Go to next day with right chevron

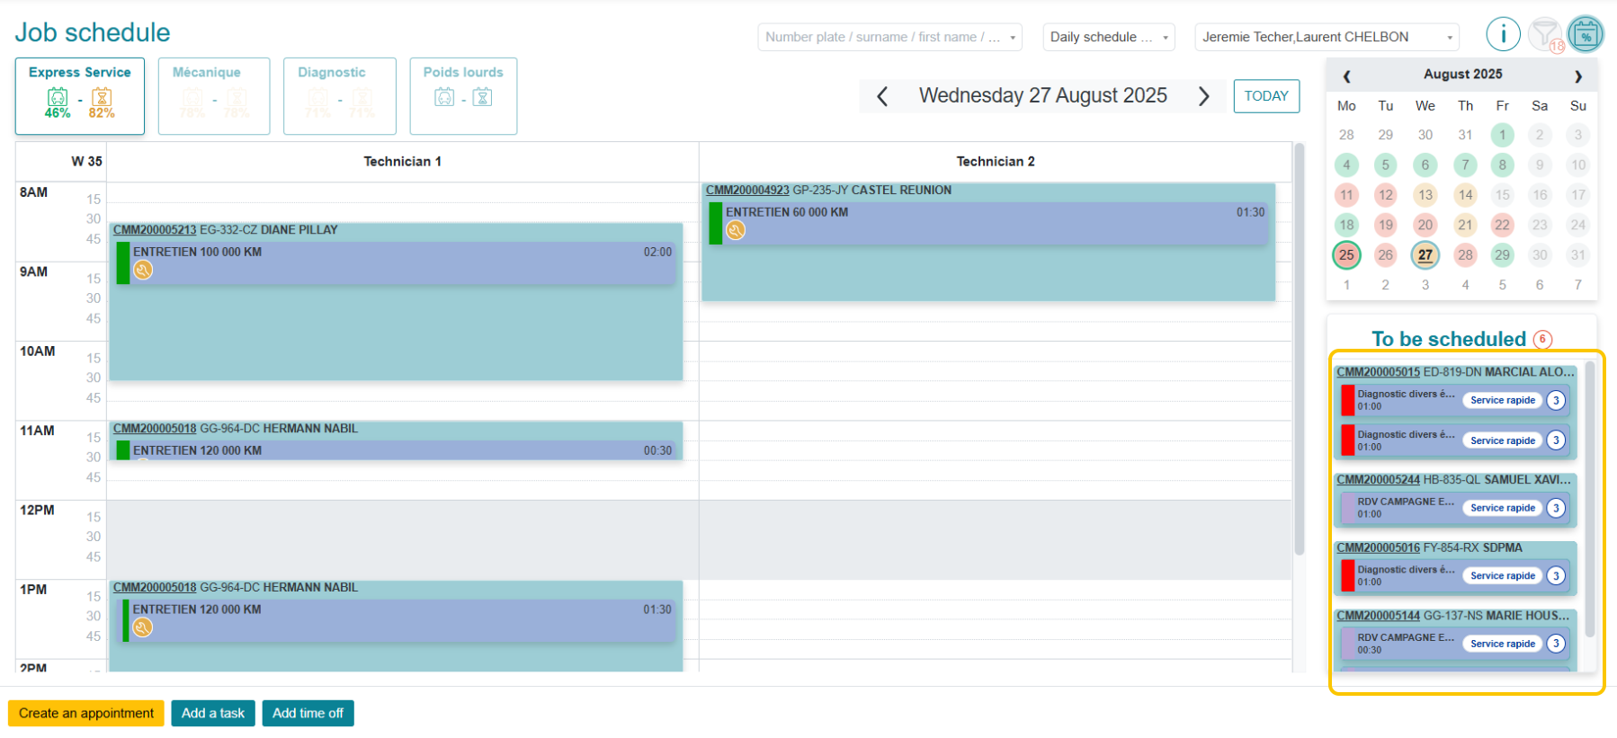1203,96
